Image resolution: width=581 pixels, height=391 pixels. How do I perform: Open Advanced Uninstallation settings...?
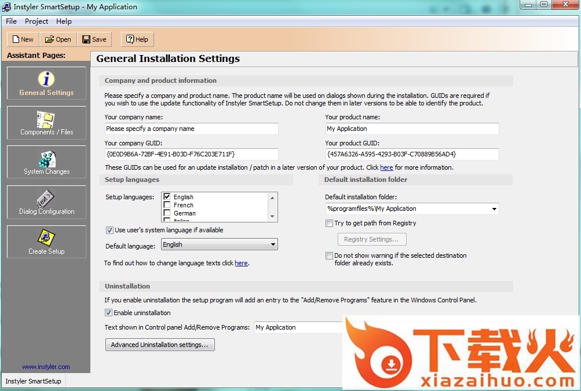point(160,345)
